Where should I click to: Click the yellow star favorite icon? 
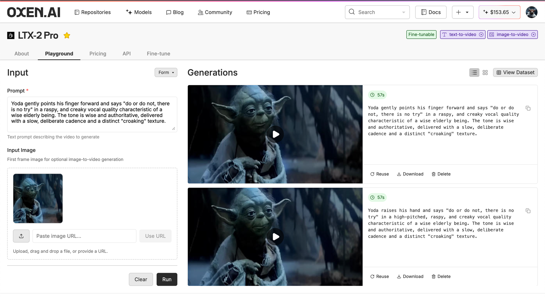[67, 35]
